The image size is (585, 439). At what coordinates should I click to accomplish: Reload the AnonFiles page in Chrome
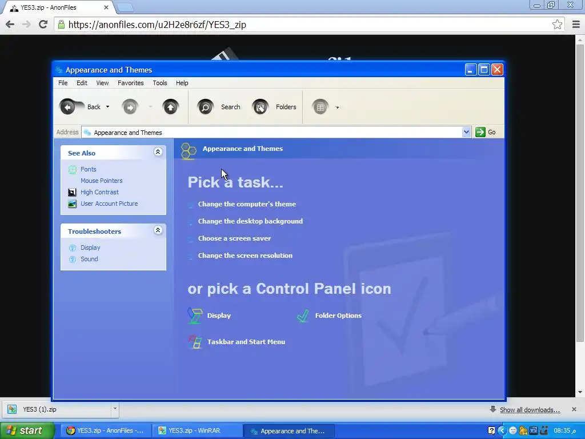click(43, 25)
